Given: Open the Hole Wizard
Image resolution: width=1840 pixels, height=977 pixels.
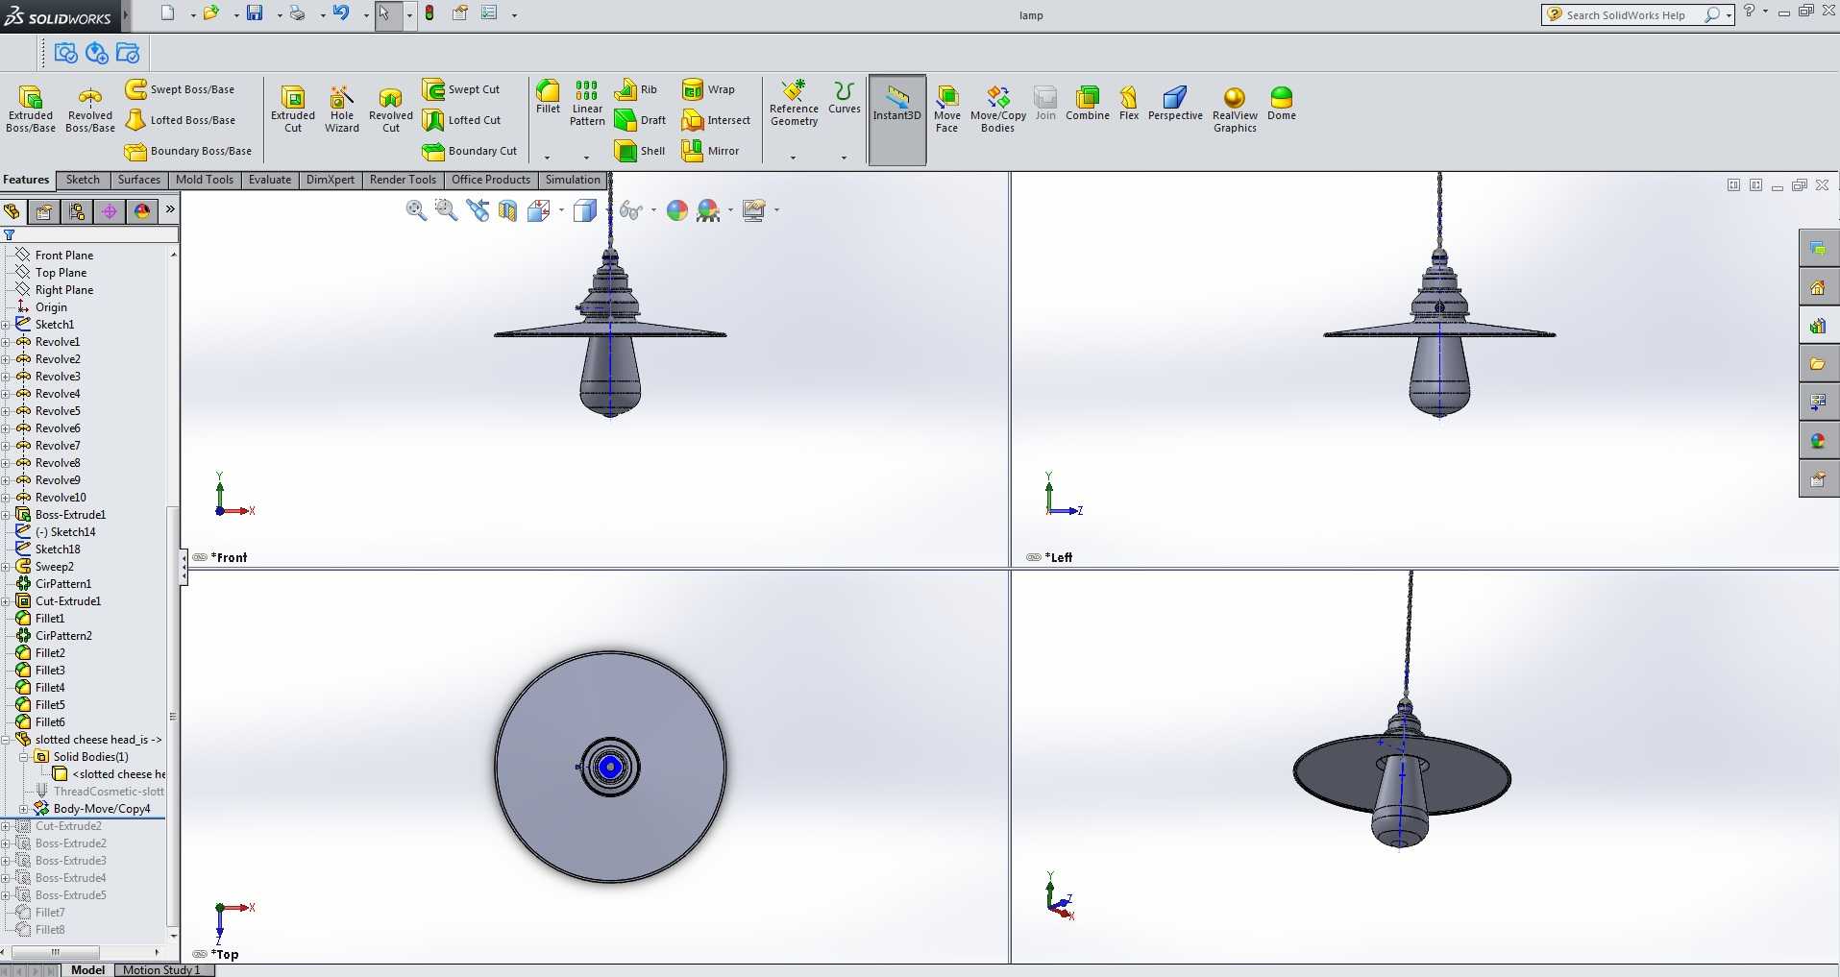Looking at the screenshot, I should [x=342, y=108].
